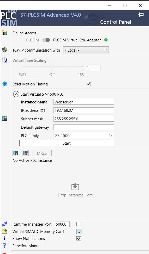This screenshot has height=254, width=149.
Task: Click the power on PLC instance icon
Action: click(x=16, y=153)
